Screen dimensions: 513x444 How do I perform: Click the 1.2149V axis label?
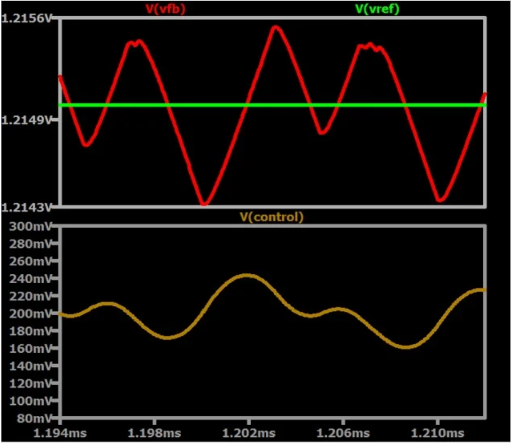27,120
